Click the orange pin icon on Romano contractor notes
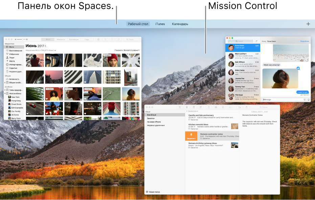 (x=191, y=135)
